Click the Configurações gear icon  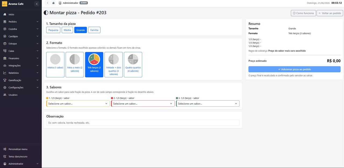coord(5,88)
